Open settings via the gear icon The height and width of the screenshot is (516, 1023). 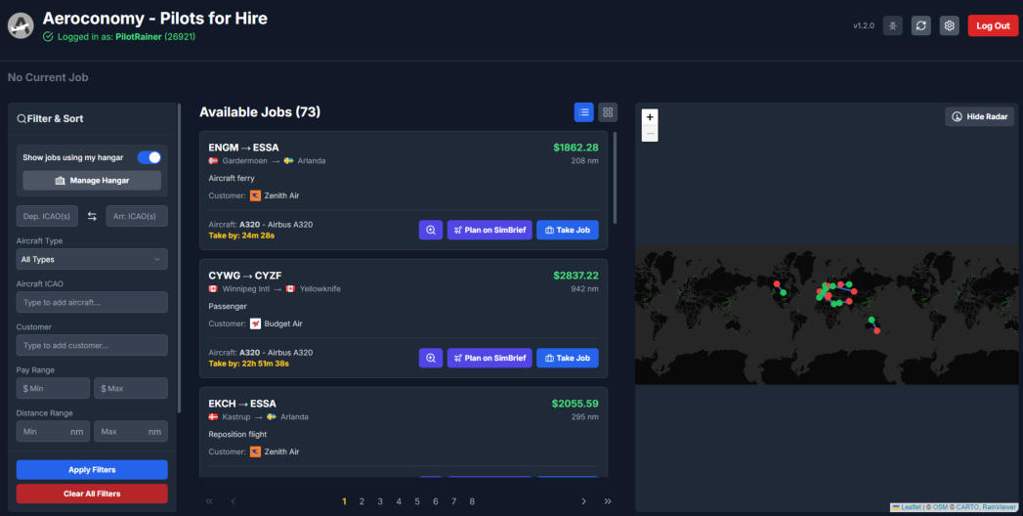[949, 25]
